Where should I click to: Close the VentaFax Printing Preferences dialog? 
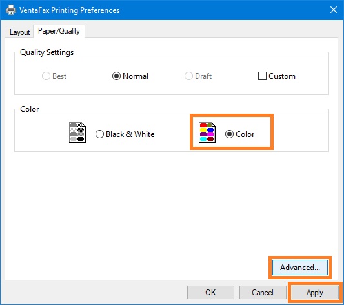click(334, 10)
